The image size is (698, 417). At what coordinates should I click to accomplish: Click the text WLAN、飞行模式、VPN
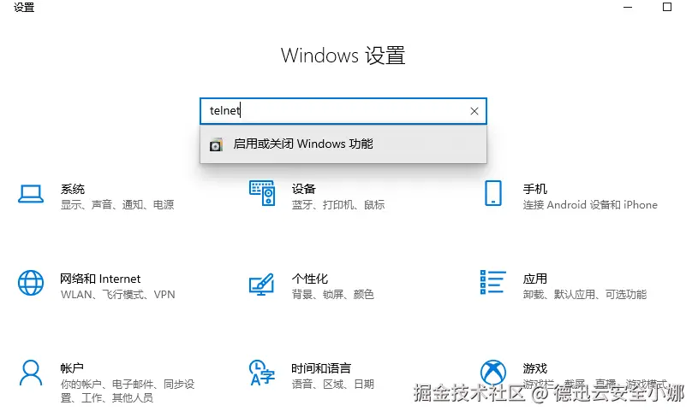point(118,295)
